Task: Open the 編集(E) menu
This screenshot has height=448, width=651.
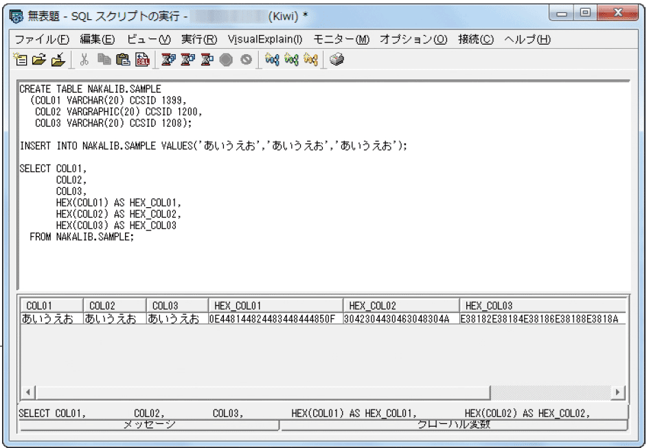Action: [97, 39]
